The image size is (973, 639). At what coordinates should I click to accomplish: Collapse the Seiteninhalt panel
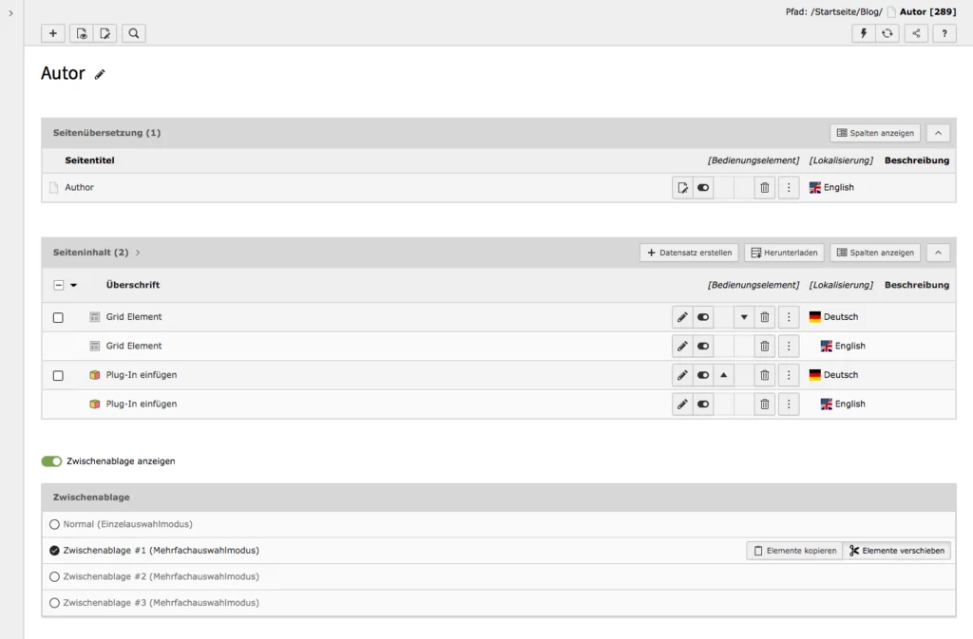938,252
